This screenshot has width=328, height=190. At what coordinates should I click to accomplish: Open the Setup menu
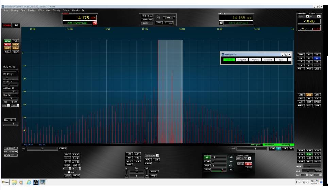(6, 10)
